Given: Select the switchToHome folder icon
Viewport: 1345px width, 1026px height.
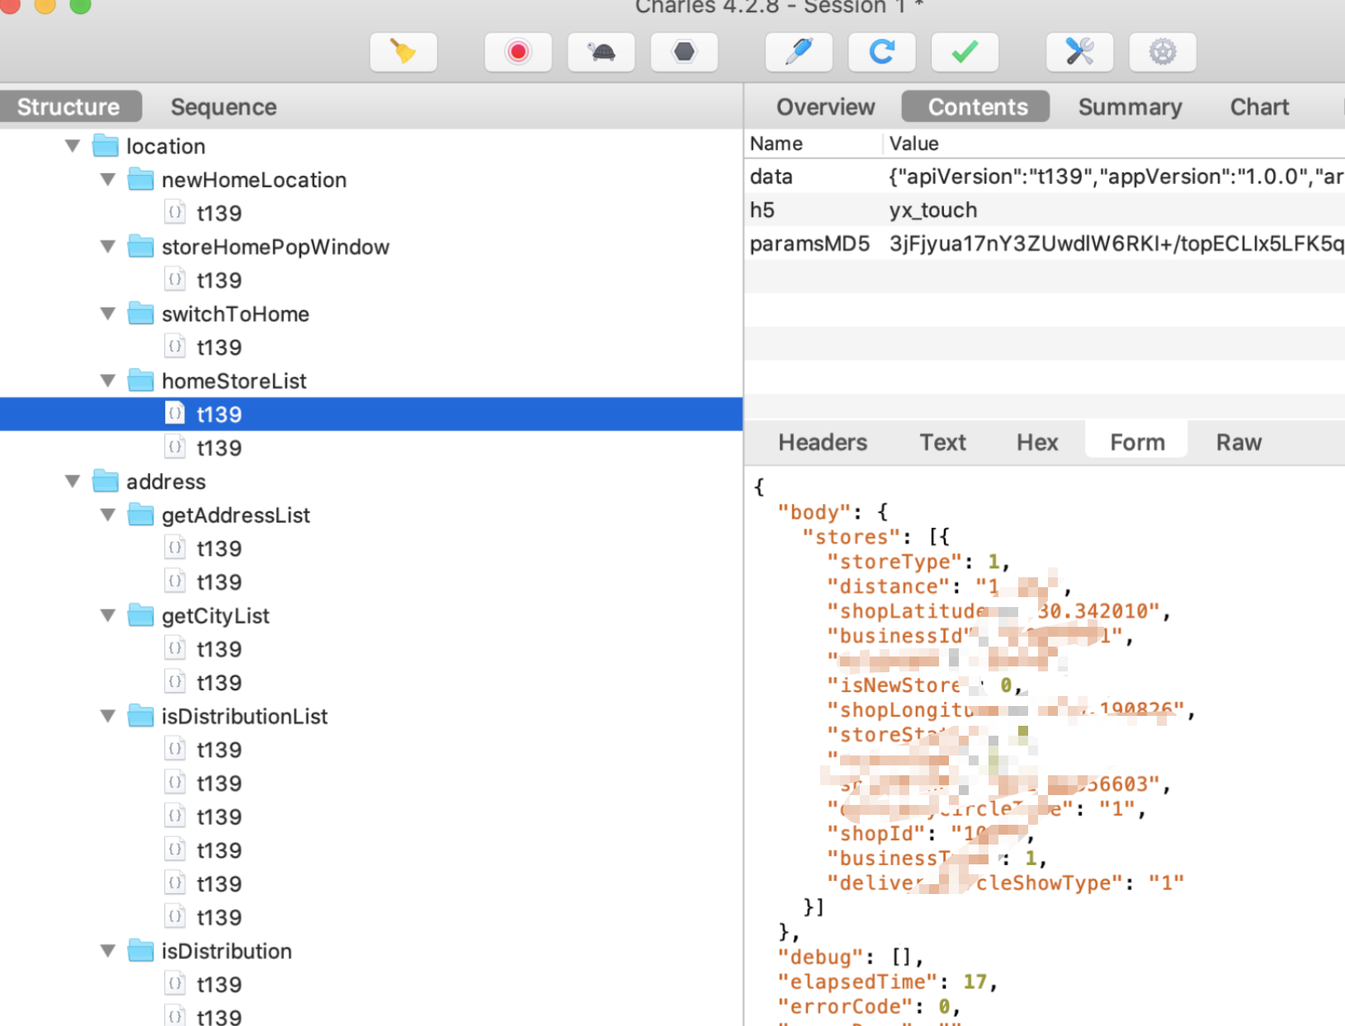Looking at the screenshot, I should tap(141, 314).
